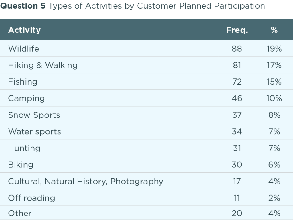Click the Freq. column header
This screenshot has height=224, width=293.
(x=237, y=30)
